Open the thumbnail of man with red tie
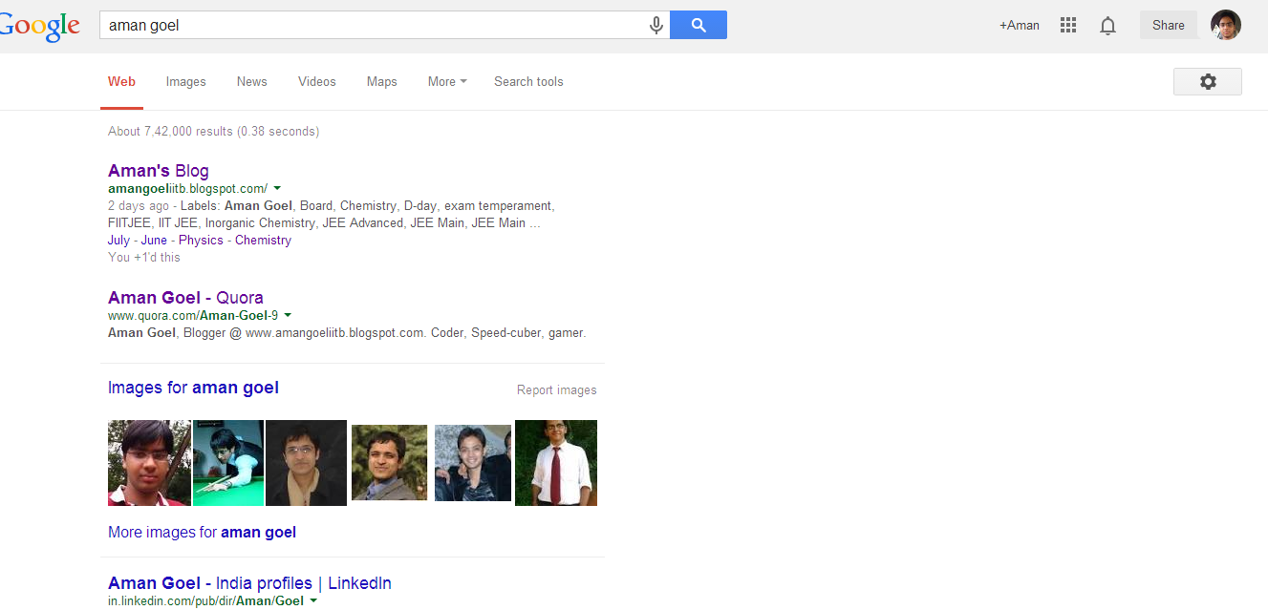 pos(556,463)
